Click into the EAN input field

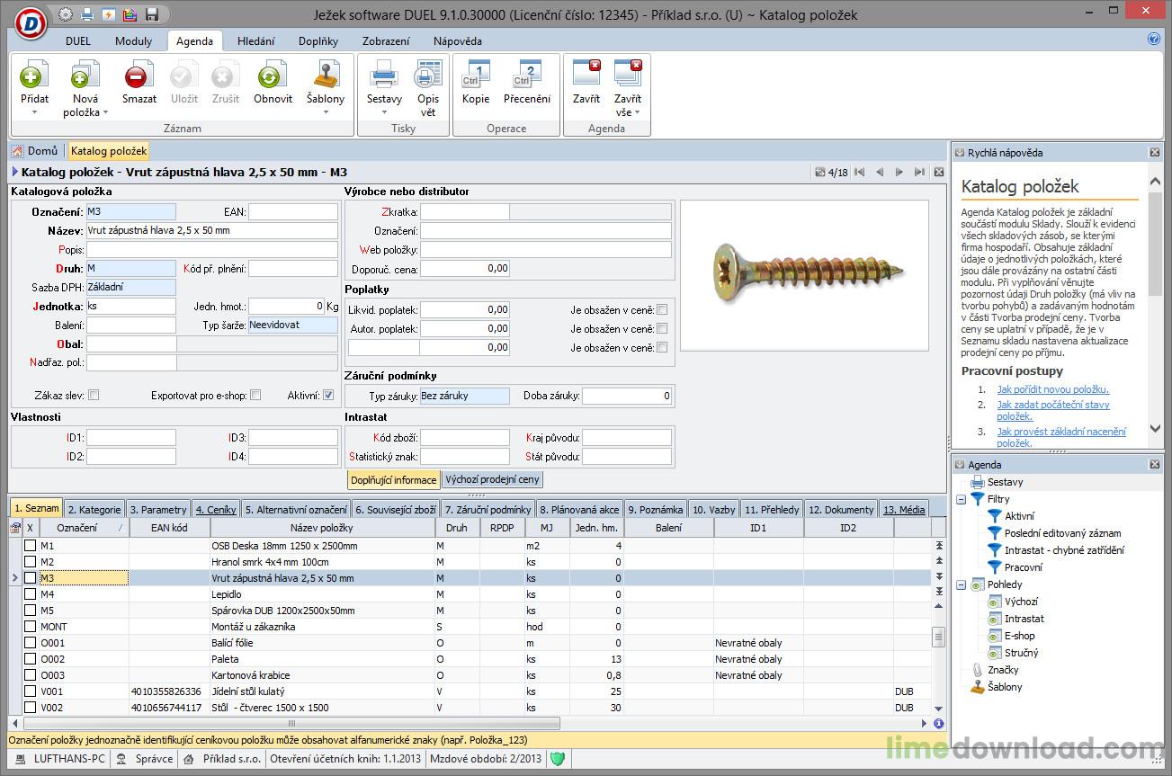pos(293,212)
